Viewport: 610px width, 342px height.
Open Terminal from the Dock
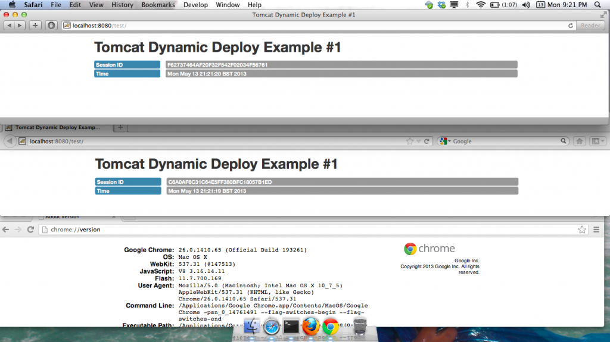coord(291,326)
